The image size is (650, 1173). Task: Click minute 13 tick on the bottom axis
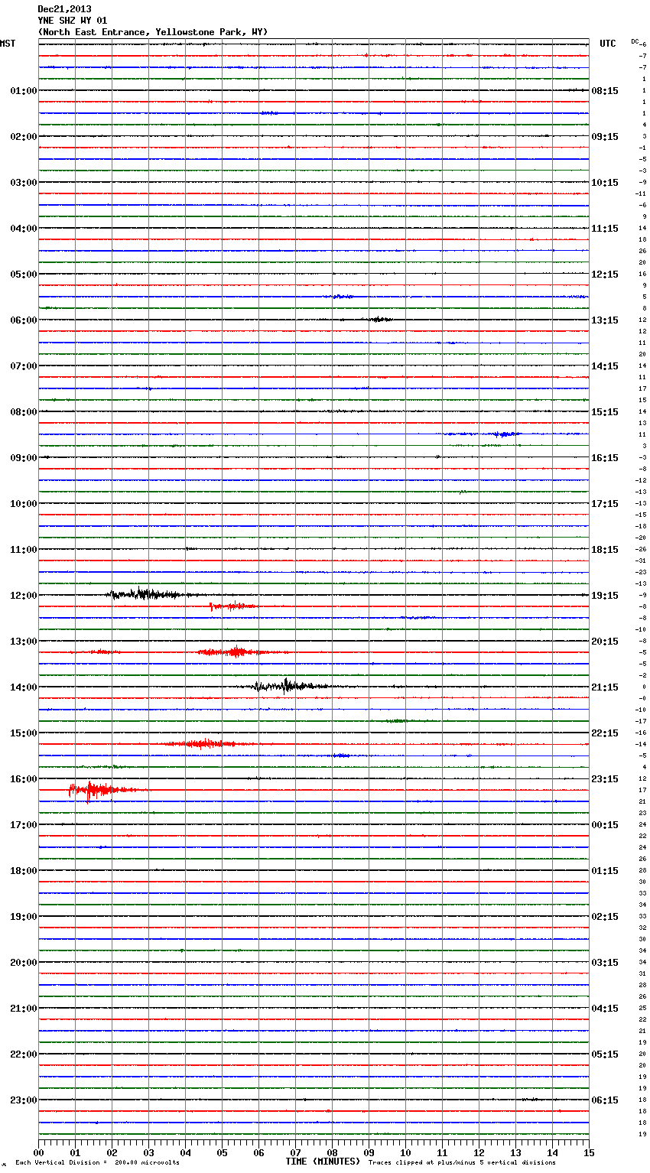click(x=515, y=1152)
